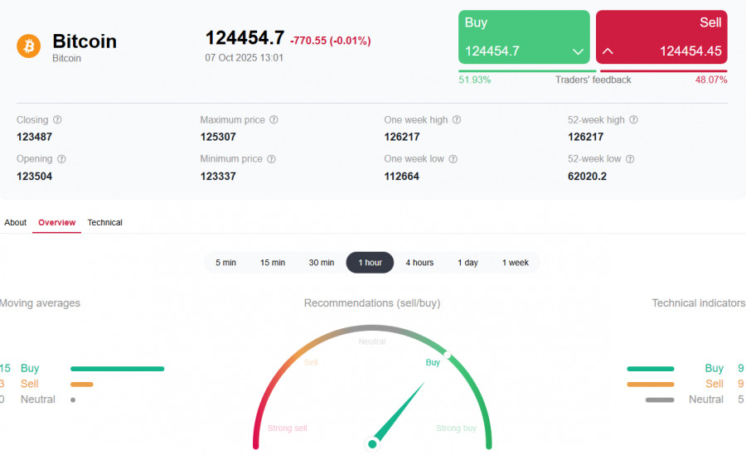The width and height of the screenshot is (746, 455).
Task: Click the 52-week low info icon
Action: click(x=630, y=159)
